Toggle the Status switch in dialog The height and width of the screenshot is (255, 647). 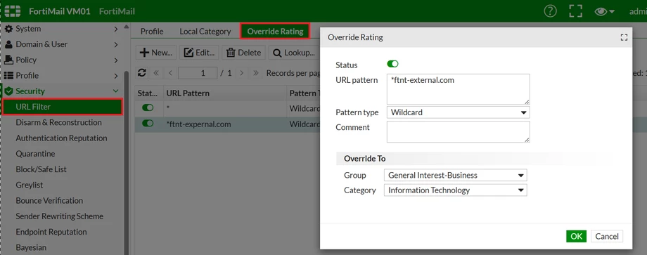392,64
